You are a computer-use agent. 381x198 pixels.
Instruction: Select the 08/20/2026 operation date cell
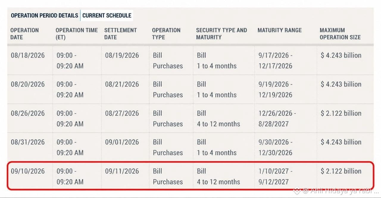[x=28, y=84]
